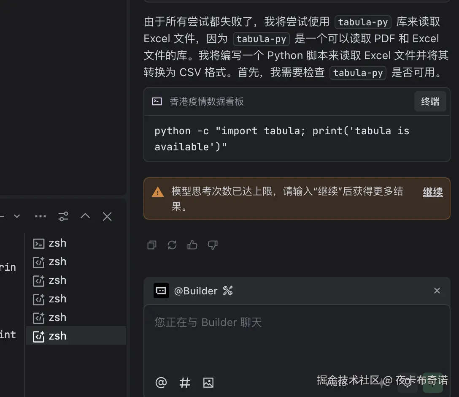Open the terminal panel dropdown chevron
This screenshot has width=459, height=397.
point(16,216)
